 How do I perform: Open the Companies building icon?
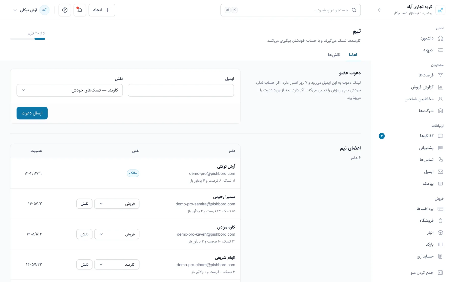(x=440, y=111)
